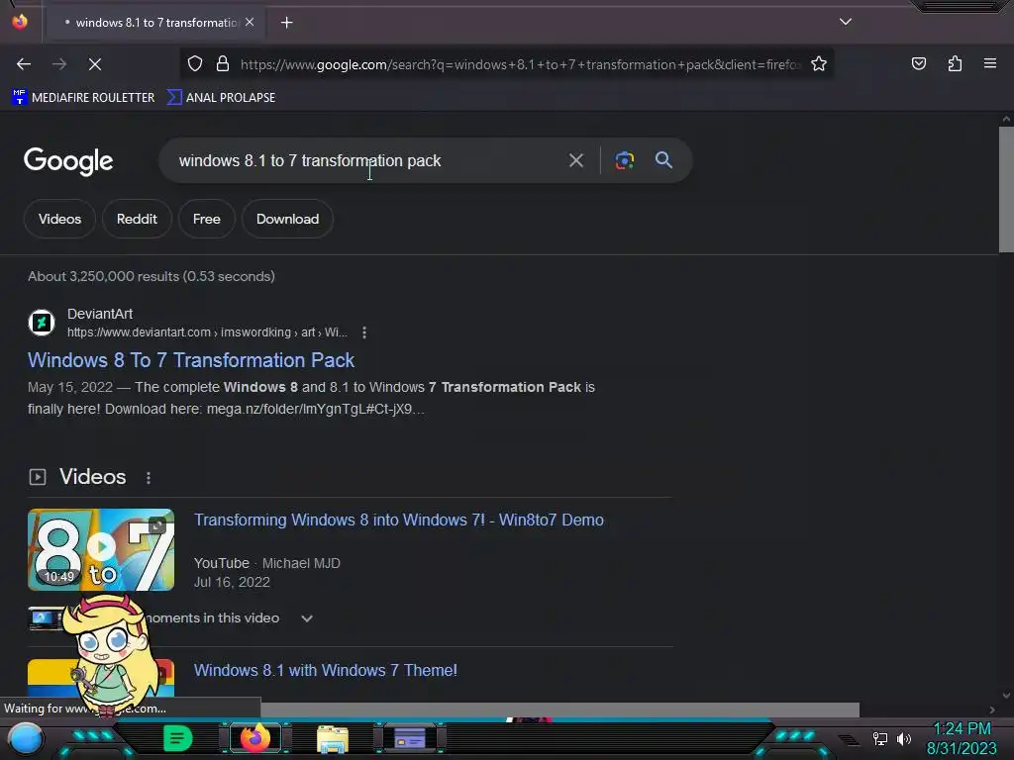Click the deviantart.com result URL text
The width and height of the screenshot is (1014, 760).
tap(207, 332)
